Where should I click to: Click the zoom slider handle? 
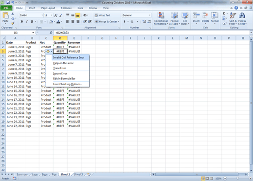[x=237, y=179]
